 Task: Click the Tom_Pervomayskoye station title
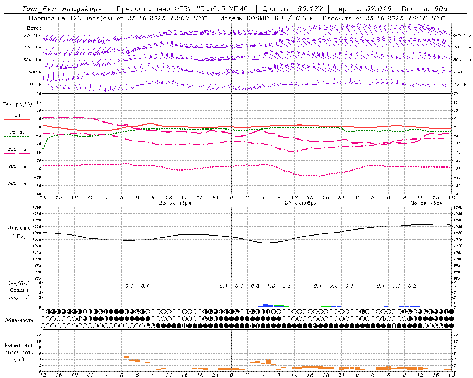tap(62, 9)
